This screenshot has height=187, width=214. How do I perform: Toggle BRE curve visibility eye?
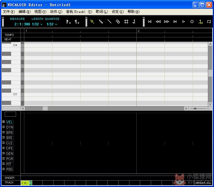click(x=4, y=132)
